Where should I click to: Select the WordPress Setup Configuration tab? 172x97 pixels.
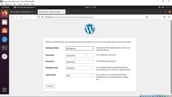point(52,12)
